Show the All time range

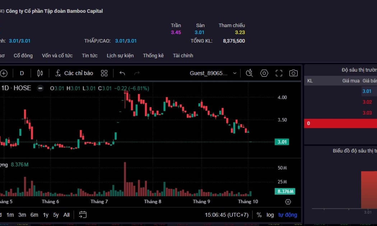[66, 215]
